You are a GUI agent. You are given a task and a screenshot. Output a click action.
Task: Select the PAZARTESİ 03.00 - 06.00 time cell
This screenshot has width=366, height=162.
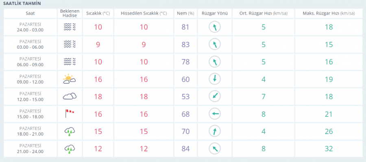[x=30, y=44]
